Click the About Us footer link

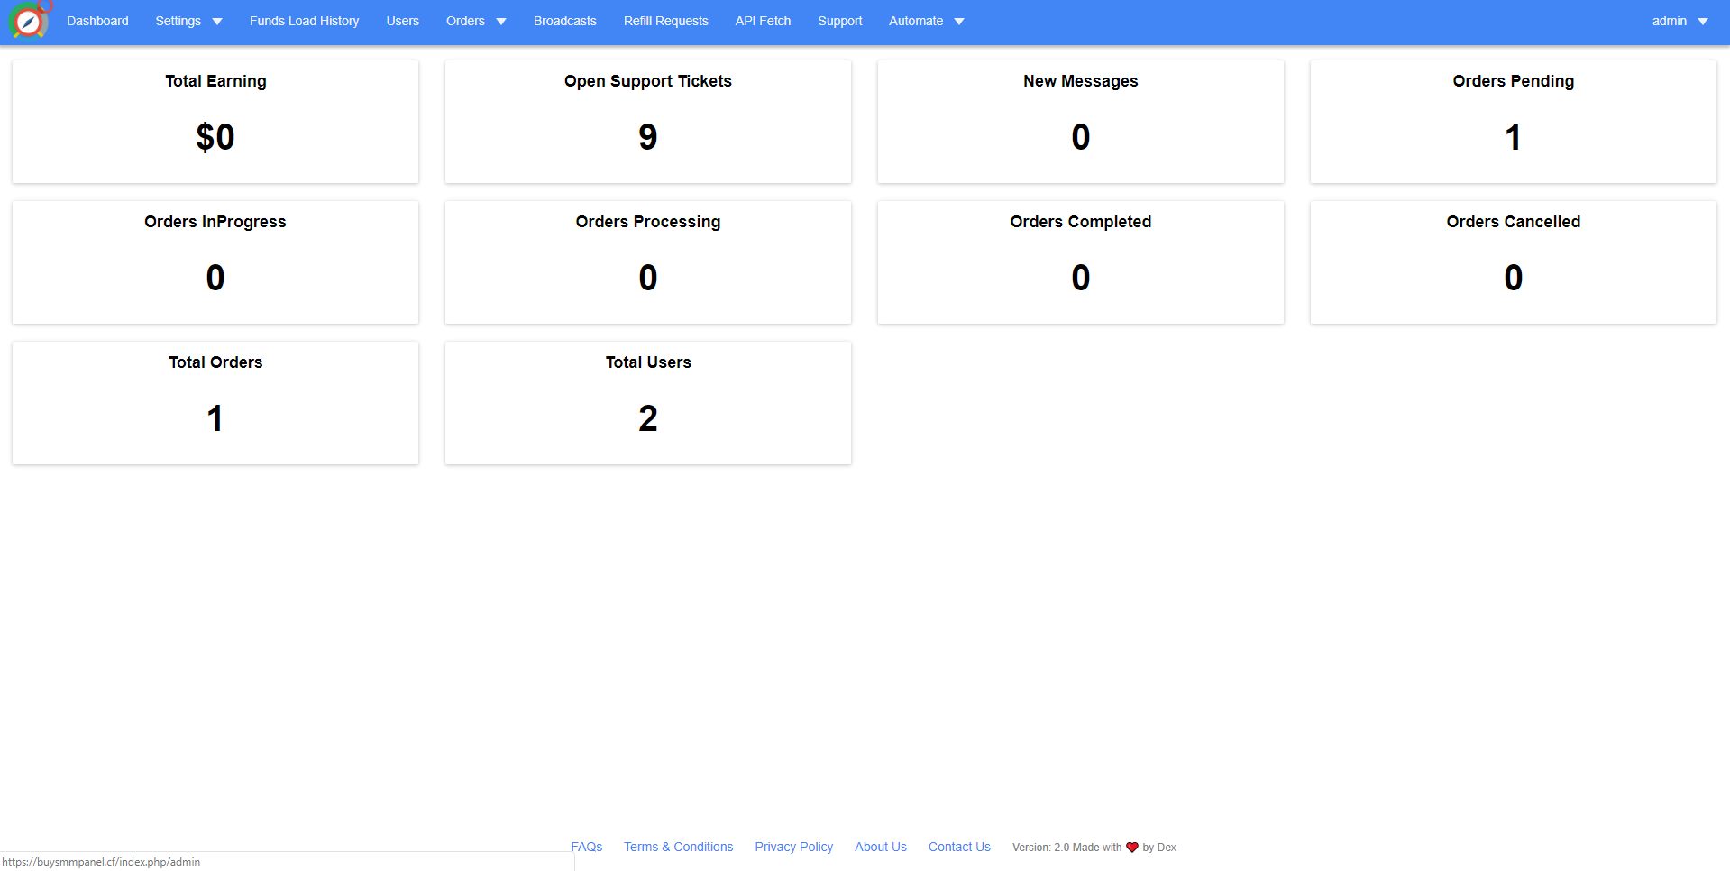point(880,847)
